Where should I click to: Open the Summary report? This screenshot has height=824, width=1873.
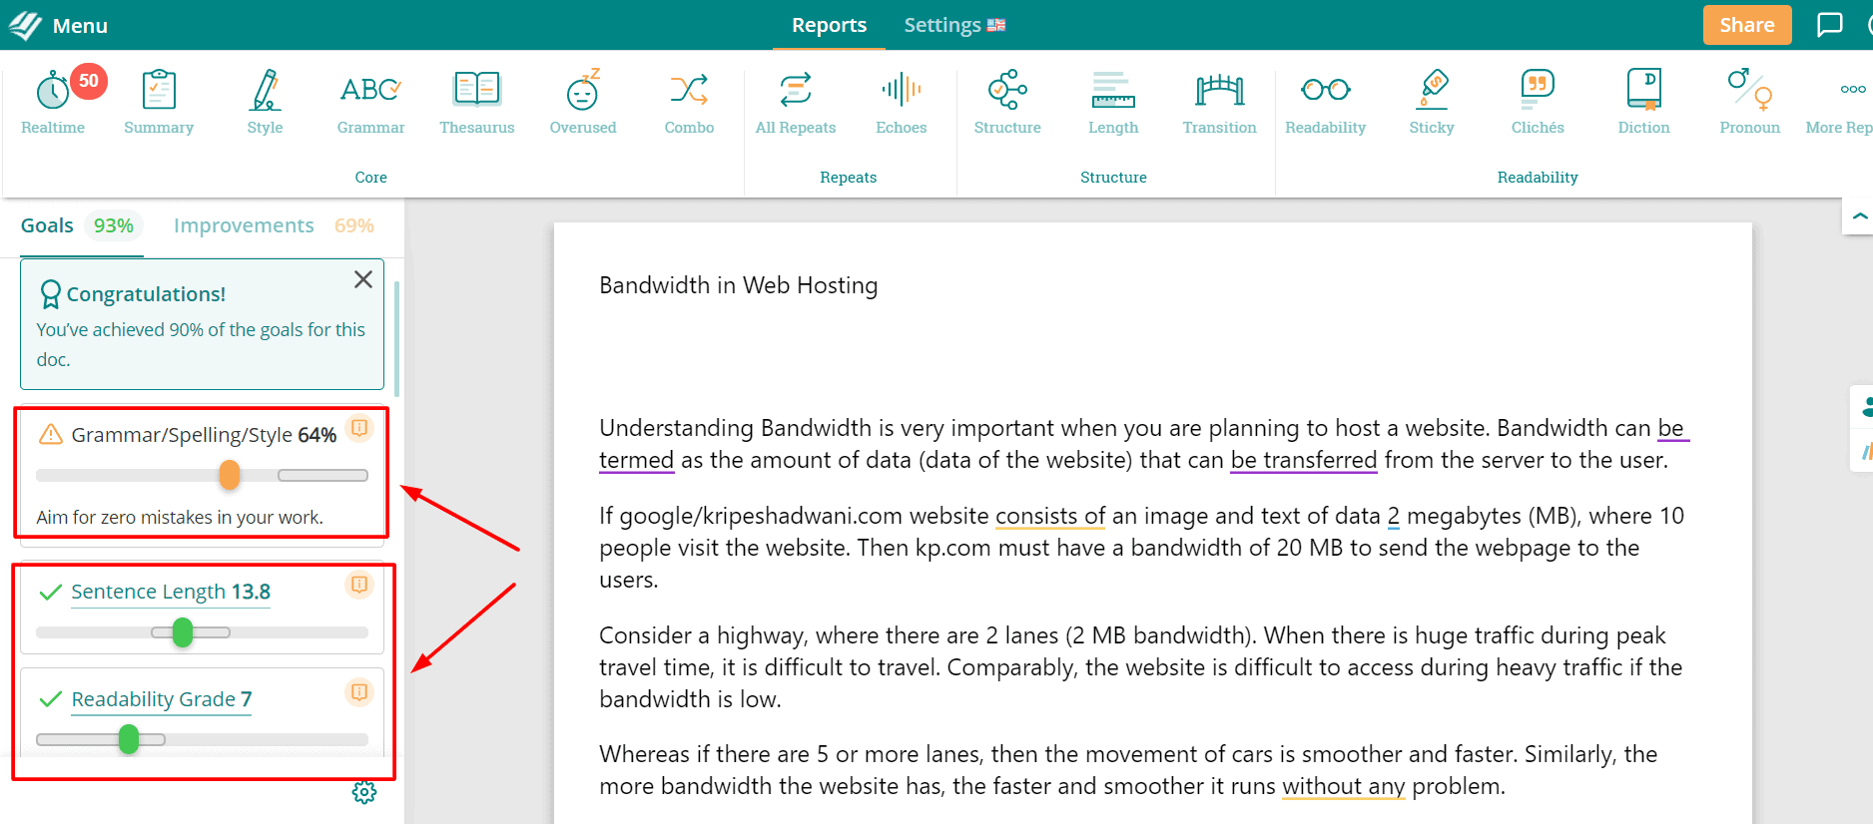click(x=159, y=101)
